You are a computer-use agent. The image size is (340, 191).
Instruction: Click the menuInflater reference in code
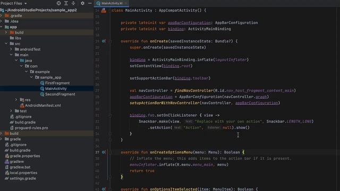pos(143,164)
